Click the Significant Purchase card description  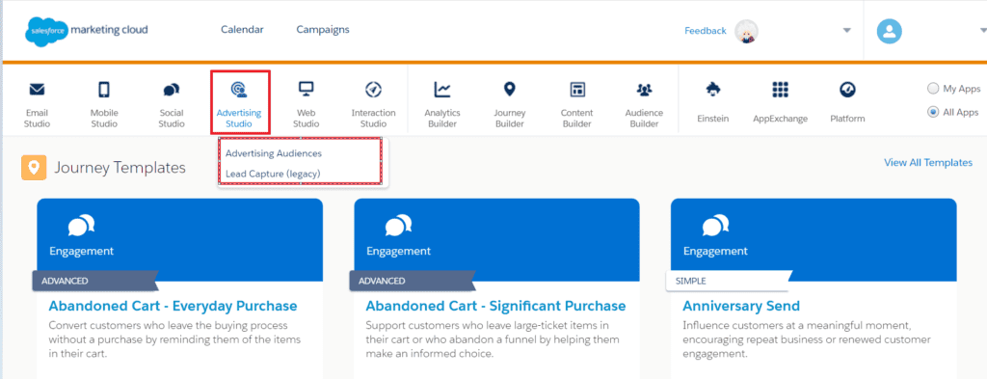pos(493,339)
